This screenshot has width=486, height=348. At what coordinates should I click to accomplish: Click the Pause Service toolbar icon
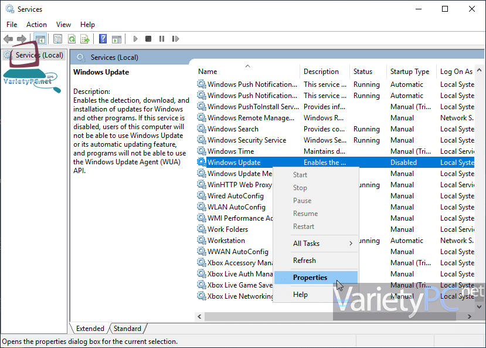pyautogui.click(x=162, y=39)
